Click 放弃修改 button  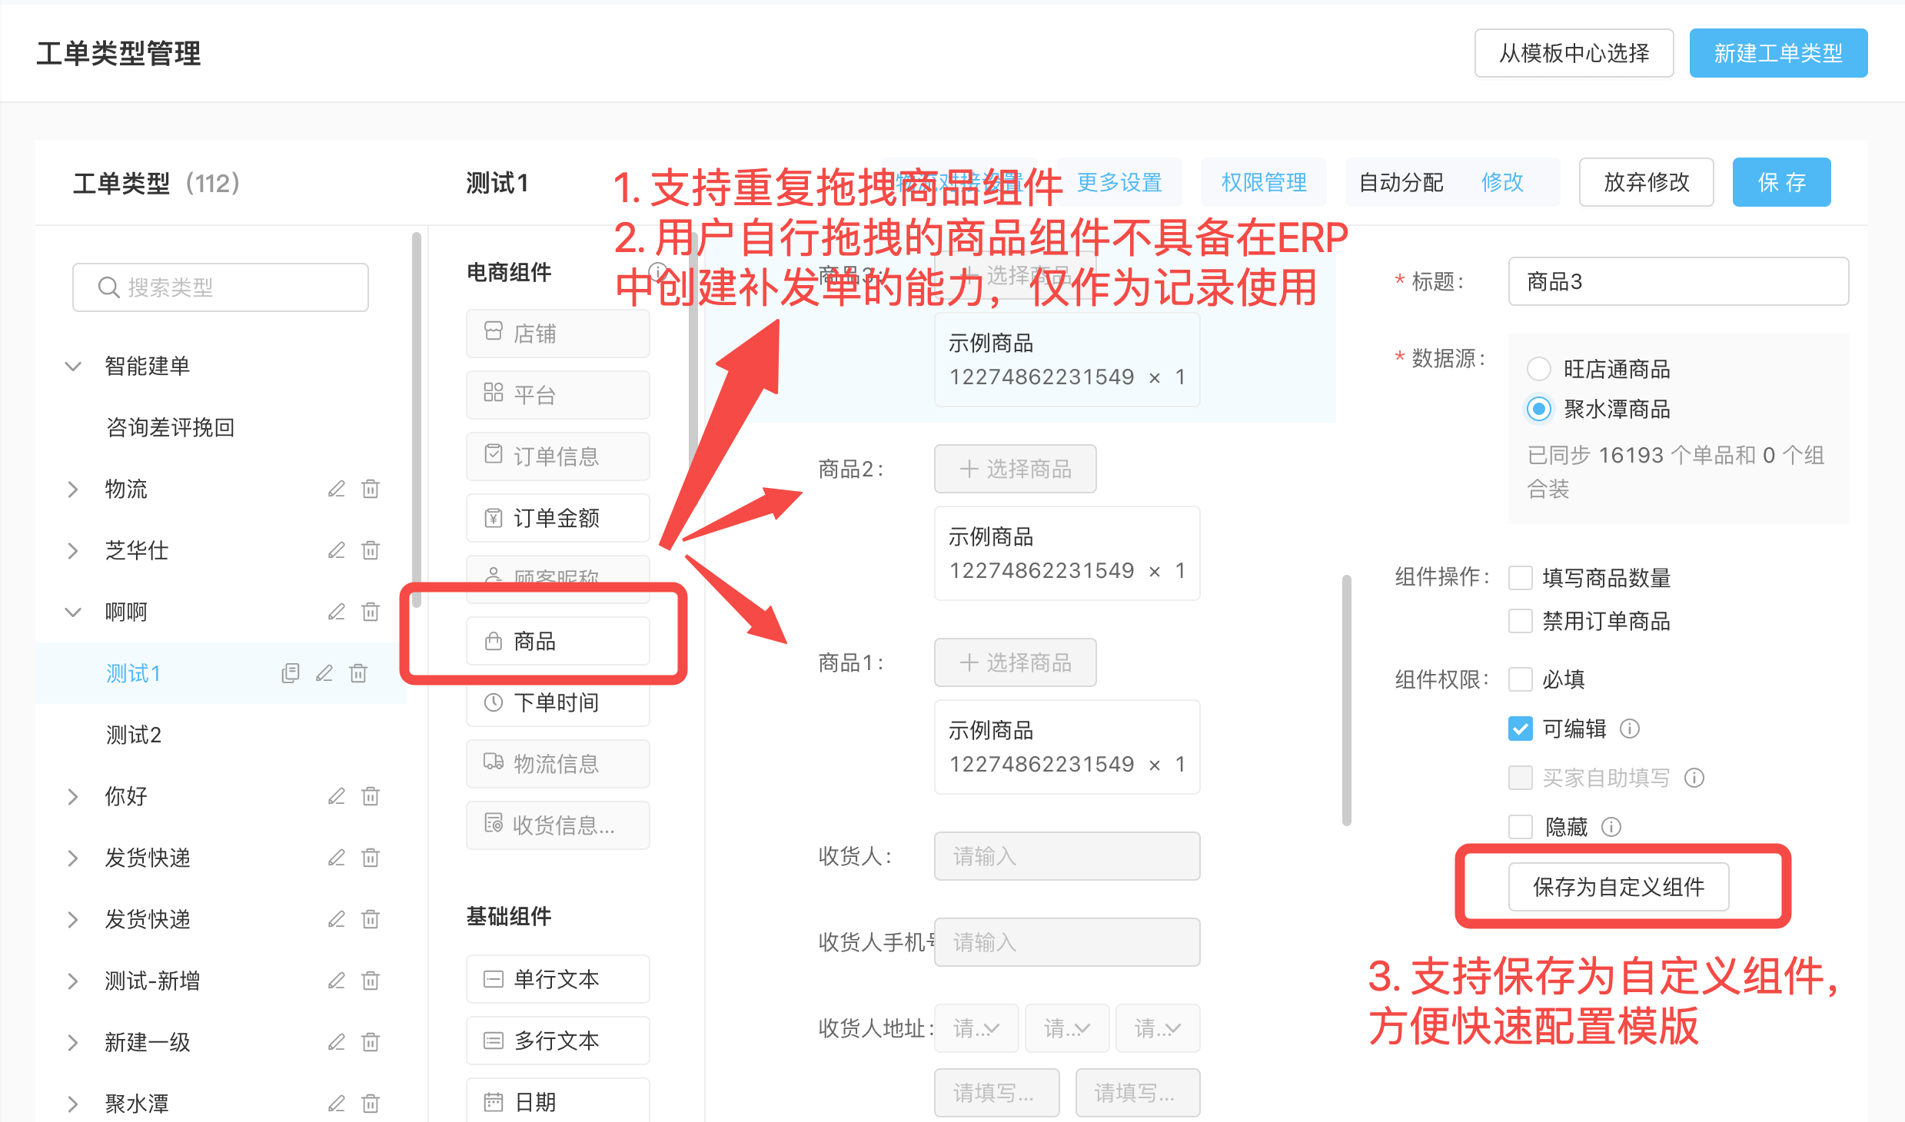point(1646,182)
